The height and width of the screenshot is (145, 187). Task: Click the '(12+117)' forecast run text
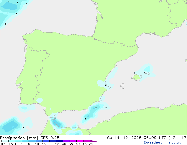point(178,138)
